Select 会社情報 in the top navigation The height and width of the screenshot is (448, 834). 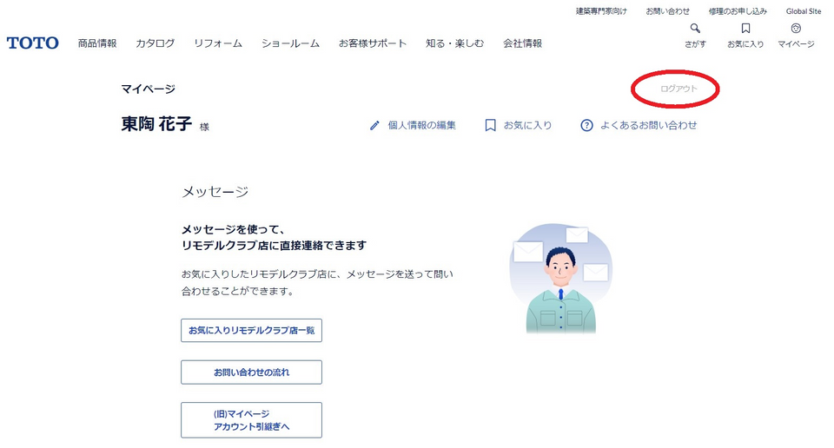[x=522, y=43]
